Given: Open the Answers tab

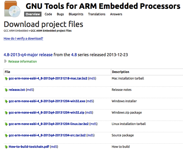Looking at the screenshot, I should (116, 14).
